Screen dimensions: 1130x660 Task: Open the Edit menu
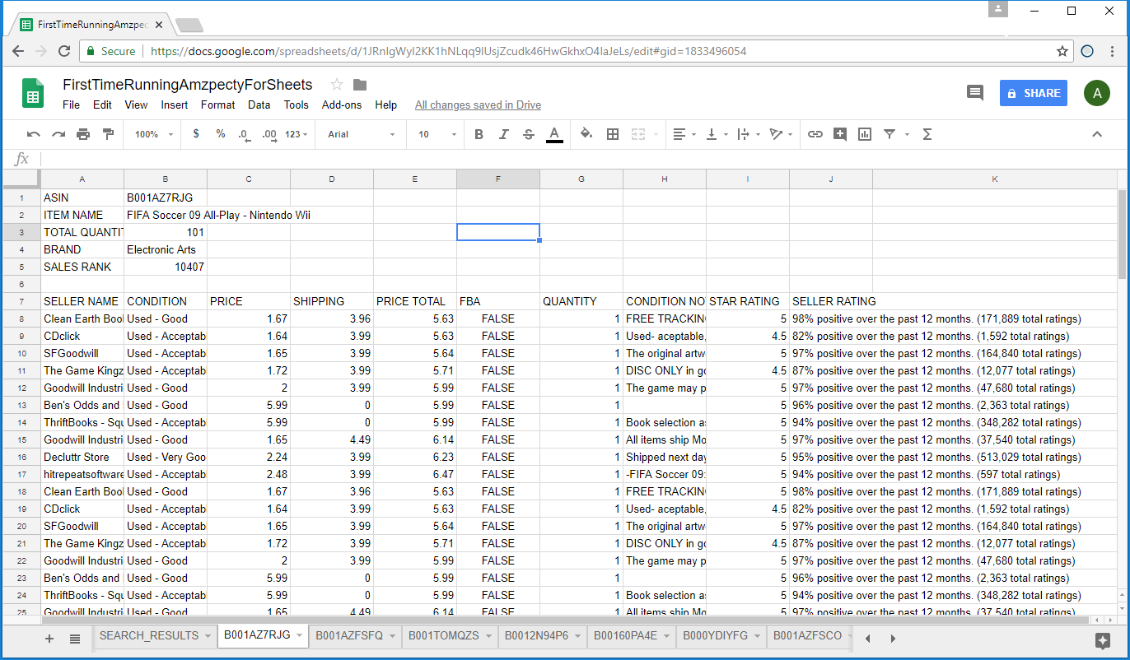click(x=102, y=105)
